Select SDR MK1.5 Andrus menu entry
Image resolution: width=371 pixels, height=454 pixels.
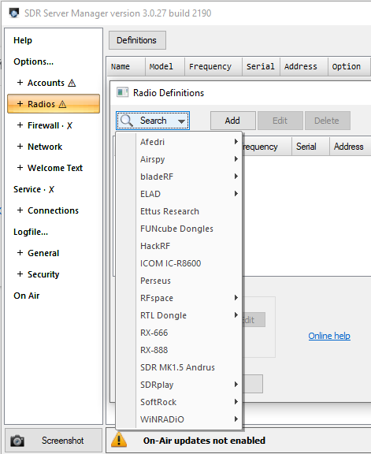[x=179, y=367]
